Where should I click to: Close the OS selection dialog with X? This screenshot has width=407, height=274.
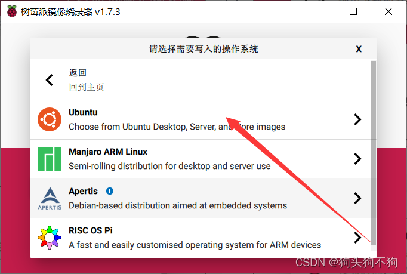[359, 49]
